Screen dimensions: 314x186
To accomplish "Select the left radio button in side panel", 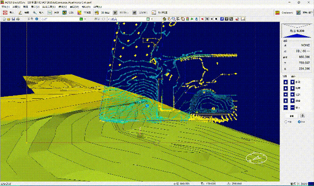I will coord(286,122).
